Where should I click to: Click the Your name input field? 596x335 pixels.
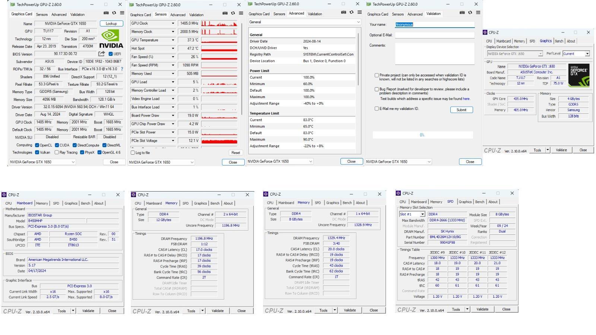[435, 25]
